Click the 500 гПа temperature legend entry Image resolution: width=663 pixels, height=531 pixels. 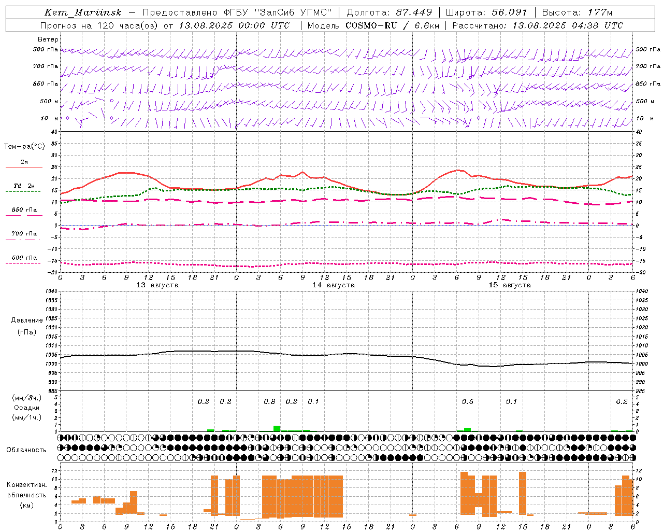(24, 258)
